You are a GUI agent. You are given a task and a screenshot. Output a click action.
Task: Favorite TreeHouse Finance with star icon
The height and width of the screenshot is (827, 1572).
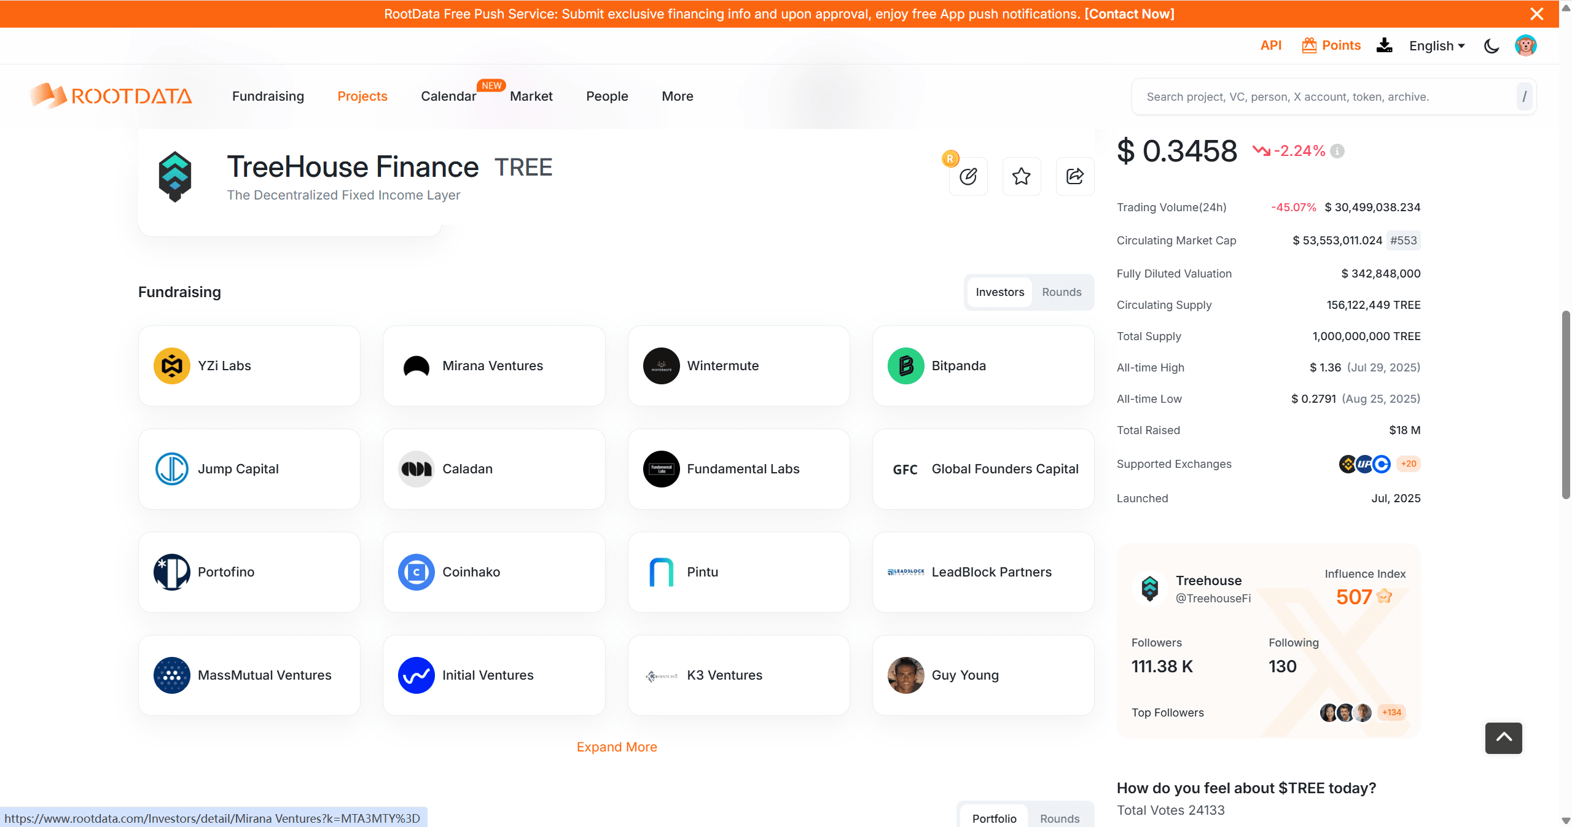pyautogui.click(x=1021, y=177)
